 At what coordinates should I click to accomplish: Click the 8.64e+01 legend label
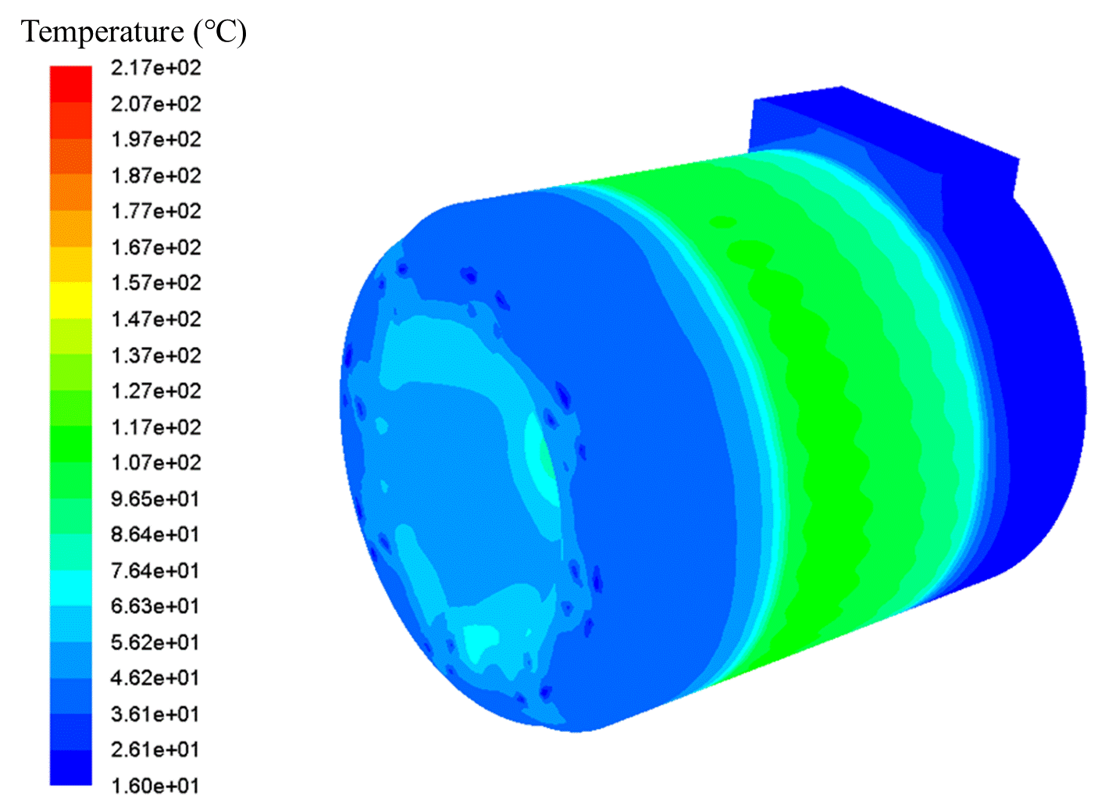[x=155, y=534]
